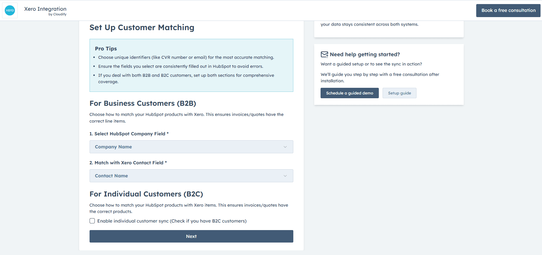The width and height of the screenshot is (542, 255).
Task: Open the Setup guide link
Action: (399, 93)
